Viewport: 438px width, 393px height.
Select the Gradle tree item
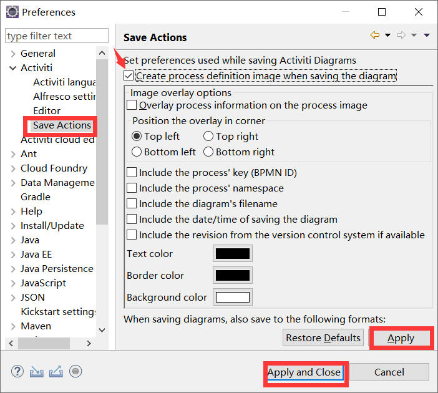[x=36, y=197]
